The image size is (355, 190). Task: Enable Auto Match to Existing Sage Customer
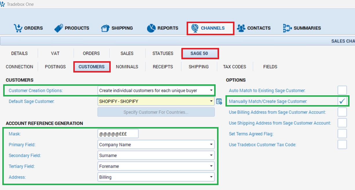click(x=342, y=90)
